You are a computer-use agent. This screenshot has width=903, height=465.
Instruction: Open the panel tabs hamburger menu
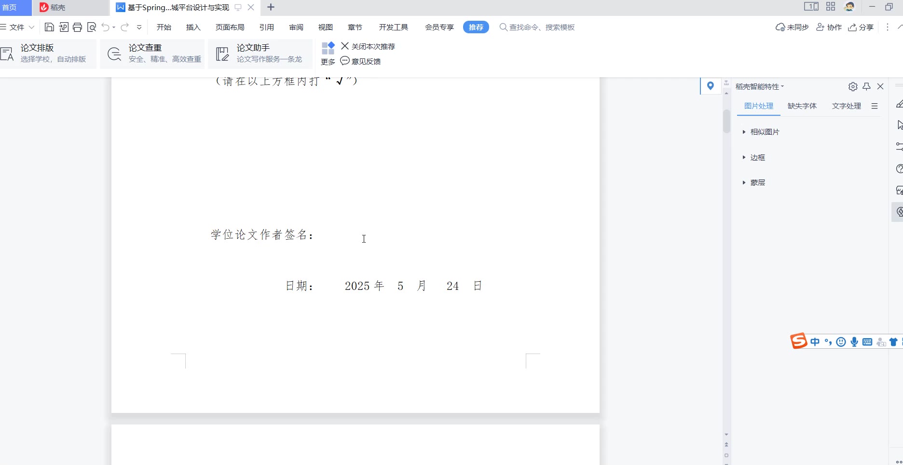point(875,106)
